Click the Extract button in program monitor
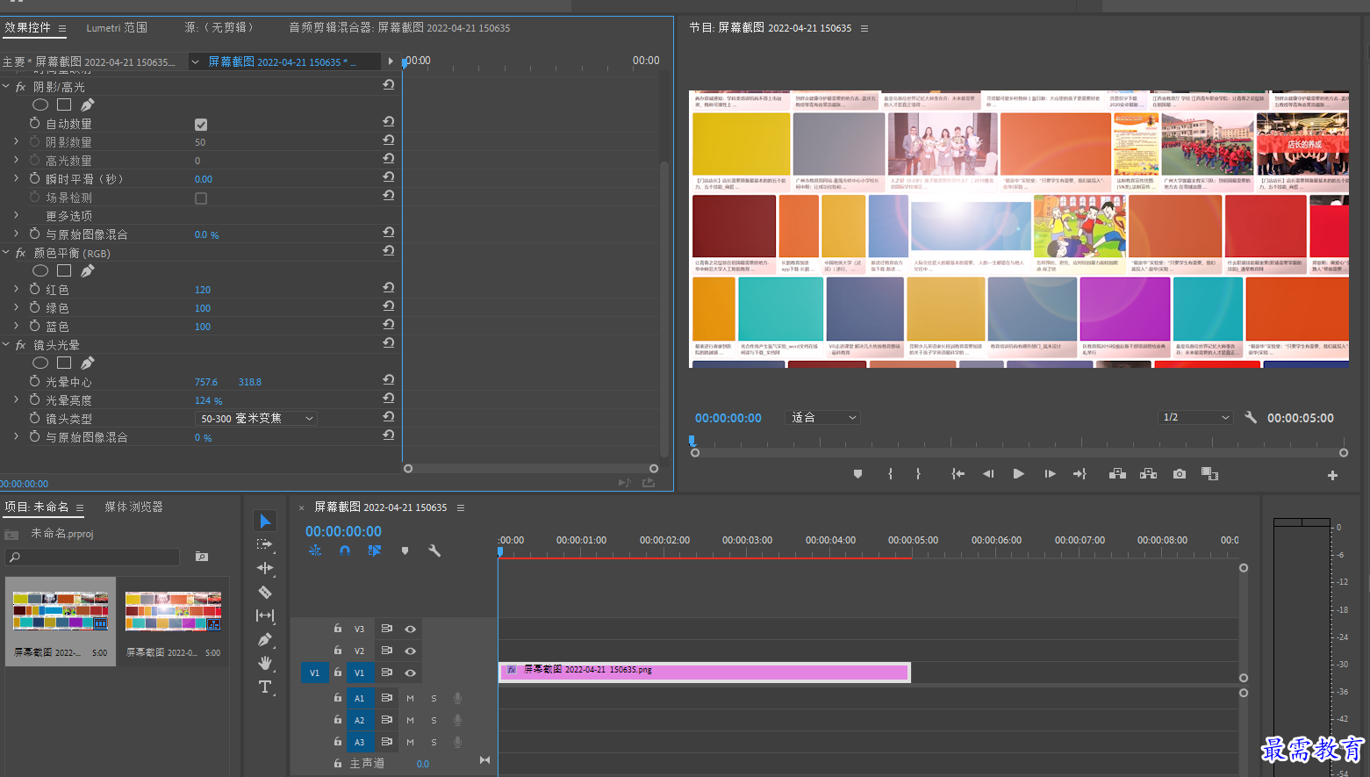Image resolution: width=1370 pixels, height=777 pixels. click(1148, 474)
